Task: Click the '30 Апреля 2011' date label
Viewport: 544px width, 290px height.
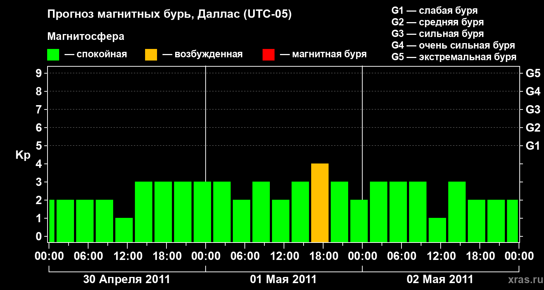Action: pos(127,279)
